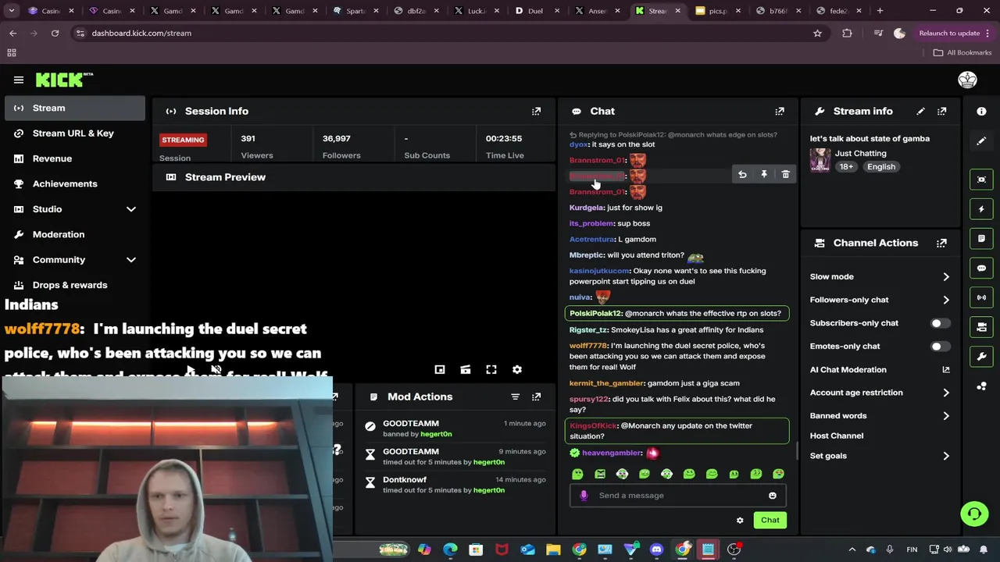Screen dimensions: 1000x562
Task: Pop out the Chat panel
Action: coord(779,112)
